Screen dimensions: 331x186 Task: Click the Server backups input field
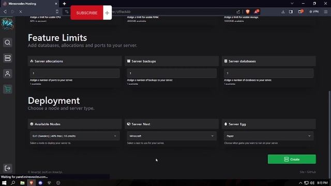pyautogui.click(x=172, y=73)
